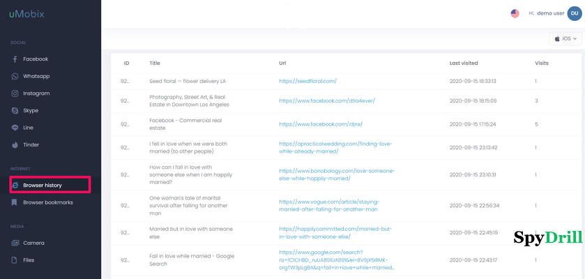Open the iOS device dropdown
This screenshot has height=279, width=585.
pyautogui.click(x=565, y=39)
